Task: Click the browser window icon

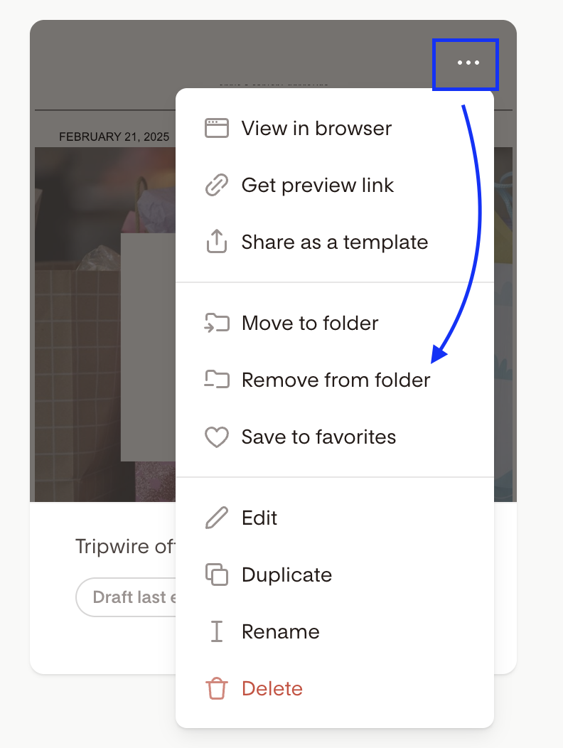Action: [217, 128]
